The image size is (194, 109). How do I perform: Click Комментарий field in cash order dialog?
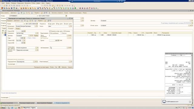pyautogui.click(x=44, y=64)
